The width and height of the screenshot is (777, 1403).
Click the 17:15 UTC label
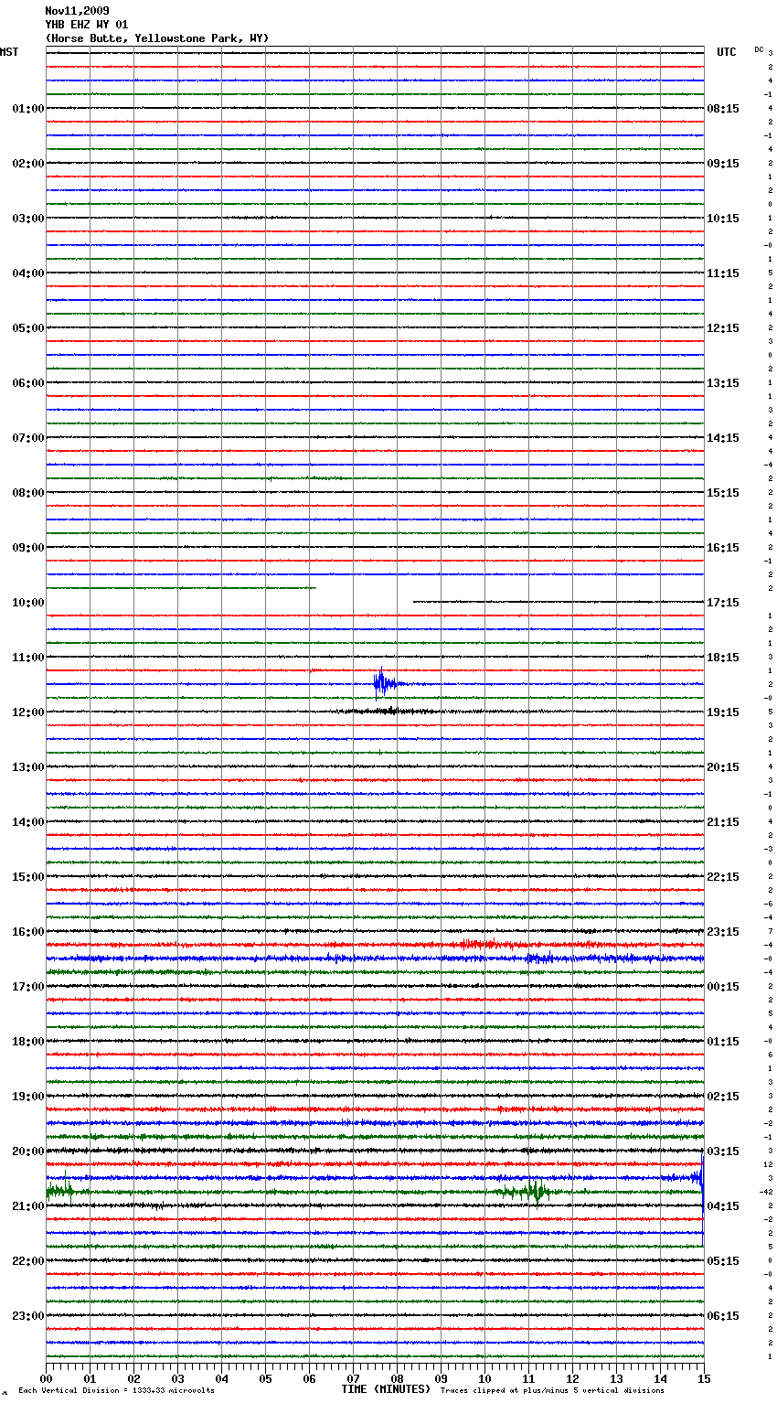click(x=723, y=603)
